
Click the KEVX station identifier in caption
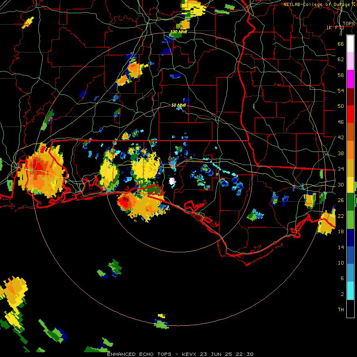tap(190, 354)
